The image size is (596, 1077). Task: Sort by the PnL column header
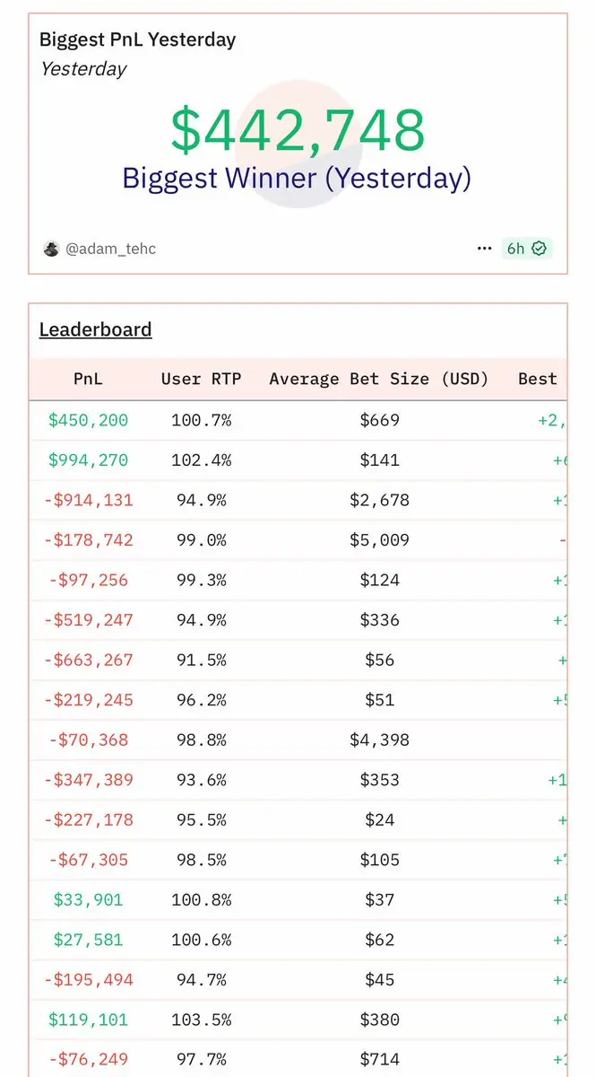pyautogui.click(x=88, y=379)
